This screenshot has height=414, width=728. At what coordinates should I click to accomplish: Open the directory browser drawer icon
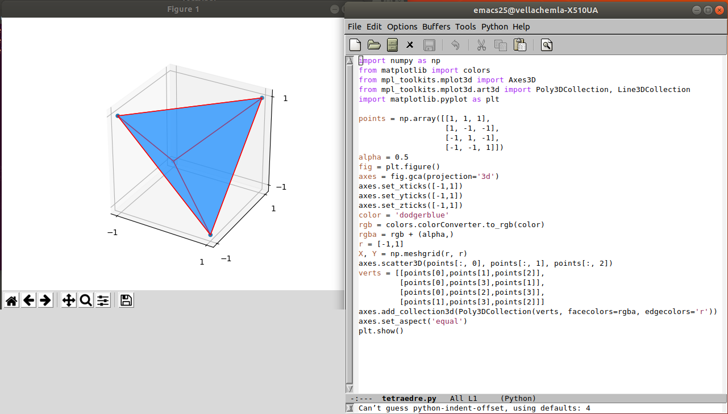(392, 45)
